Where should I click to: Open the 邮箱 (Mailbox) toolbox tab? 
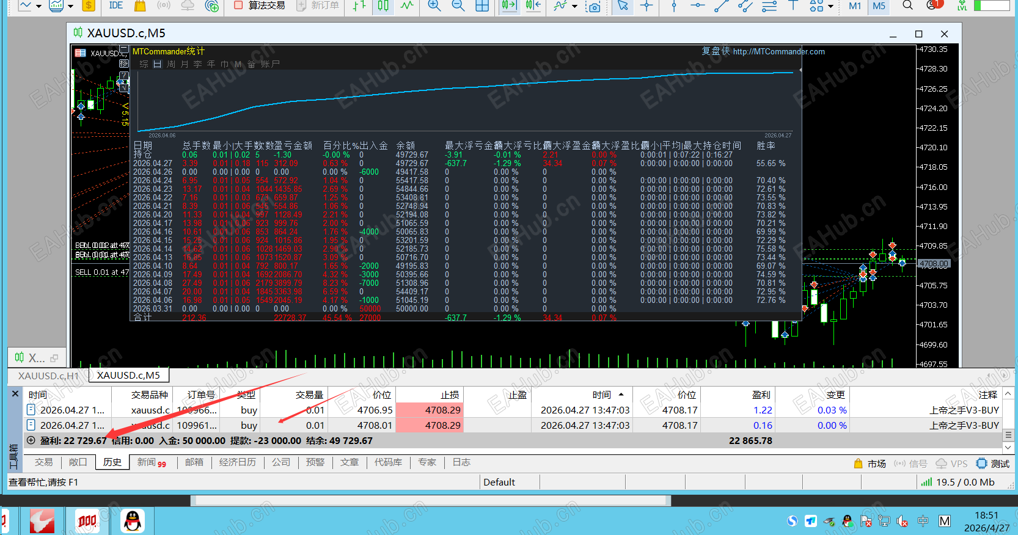[x=194, y=462]
